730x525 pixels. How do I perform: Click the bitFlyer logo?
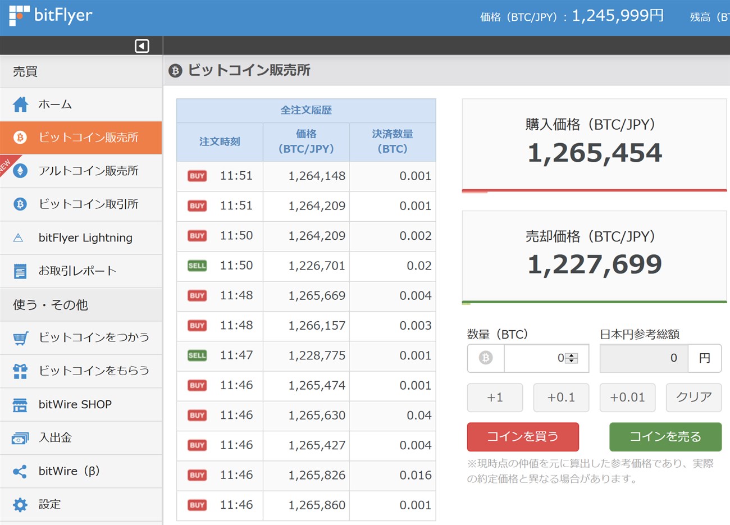pyautogui.click(x=51, y=16)
